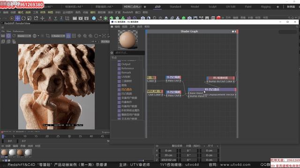This screenshot has width=300, height=168.
Task: Click the Live Selection circular tool icon
Action: 11,18
